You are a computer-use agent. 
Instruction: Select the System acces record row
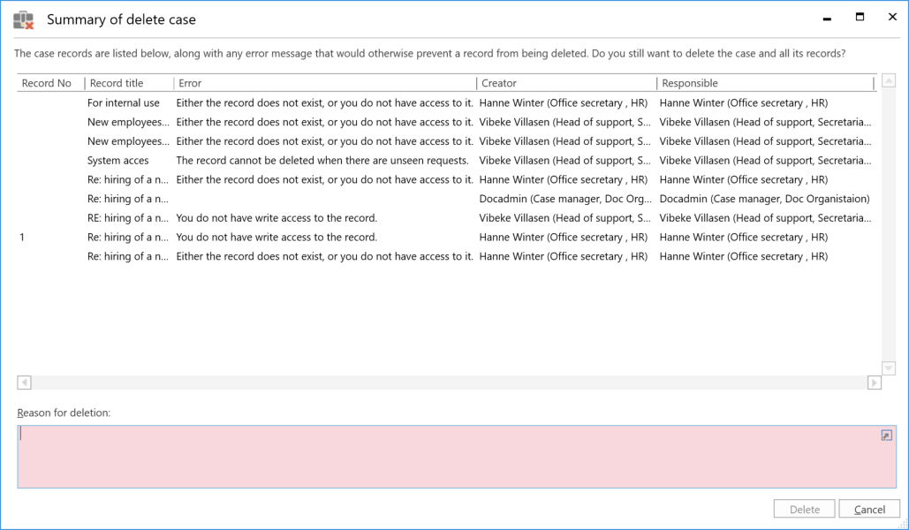117,161
